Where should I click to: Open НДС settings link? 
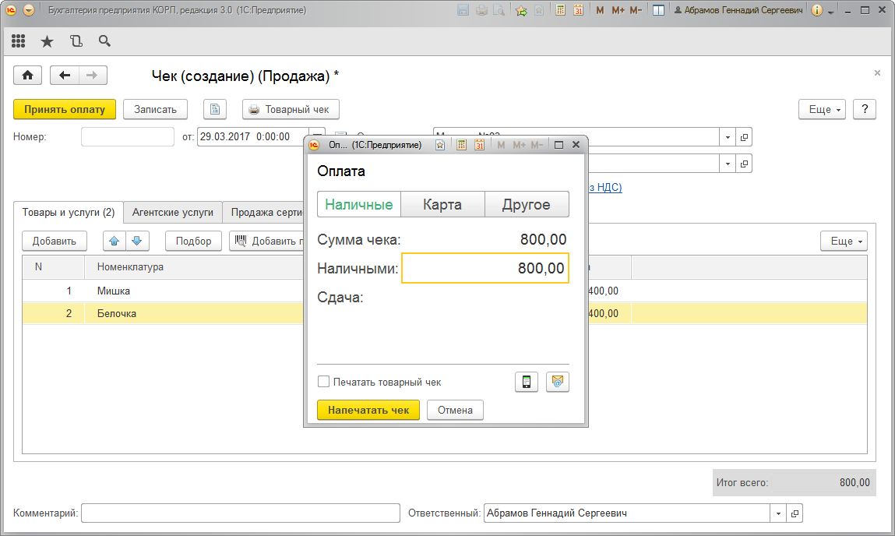pos(605,187)
